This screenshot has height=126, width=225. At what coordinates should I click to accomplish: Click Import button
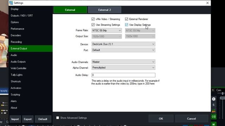15,119
